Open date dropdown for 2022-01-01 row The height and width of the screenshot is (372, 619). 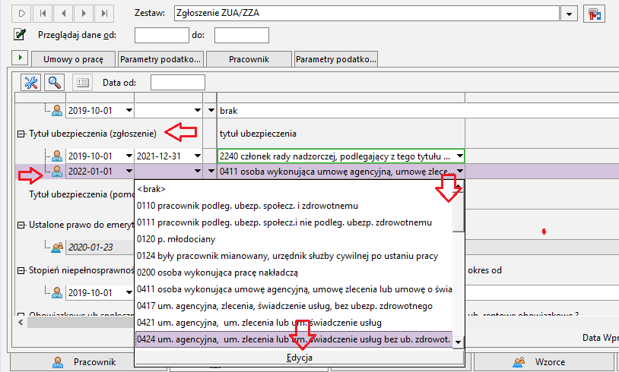click(129, 171)
